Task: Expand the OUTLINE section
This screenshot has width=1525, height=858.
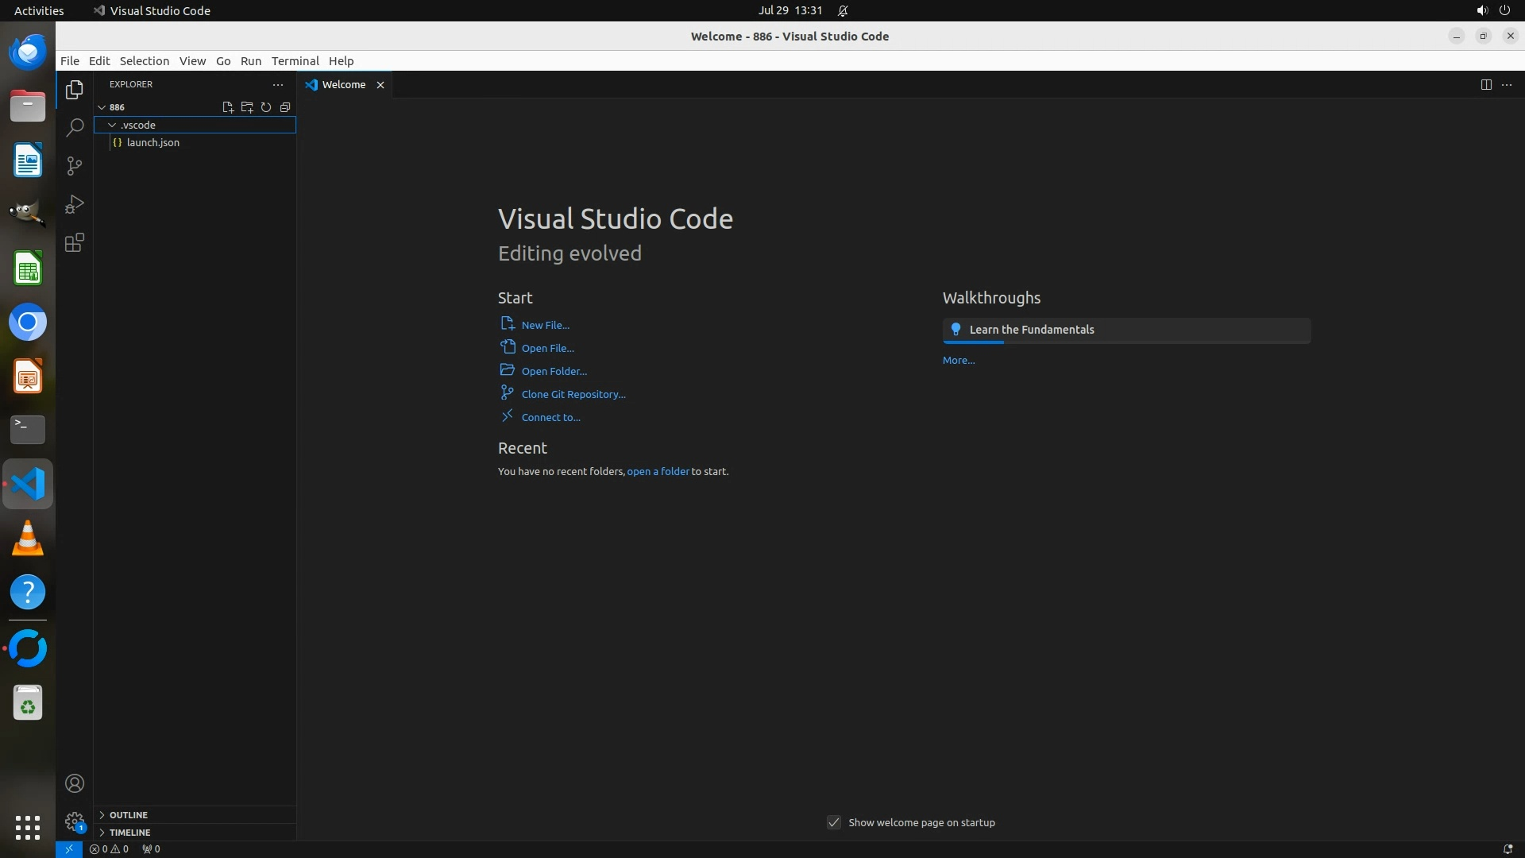Action: pyautogui.click(x=129, y=815)
